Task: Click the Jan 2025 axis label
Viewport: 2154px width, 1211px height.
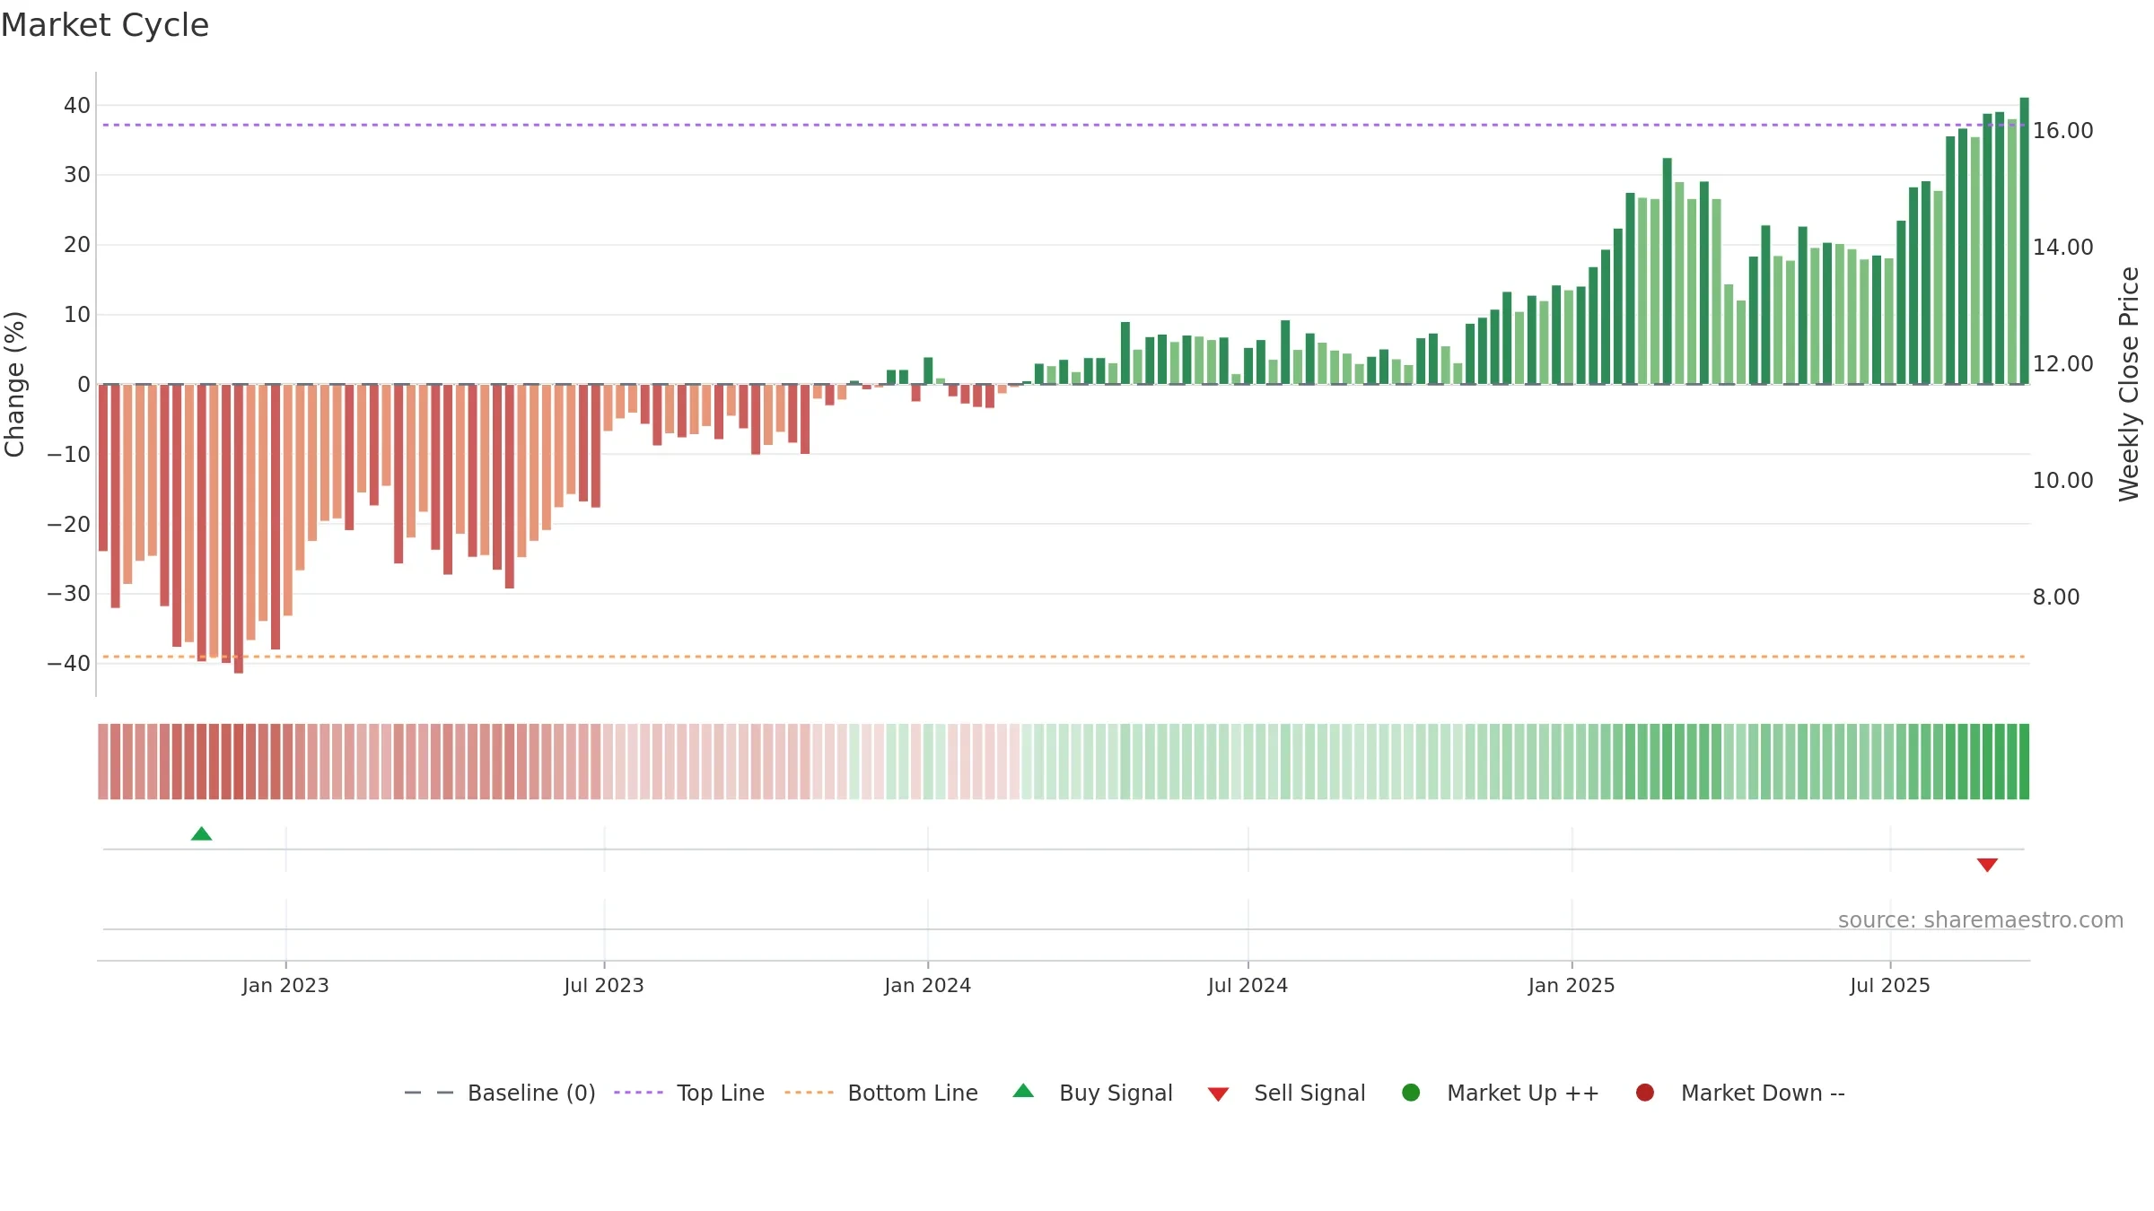Action: (1572, 985)
